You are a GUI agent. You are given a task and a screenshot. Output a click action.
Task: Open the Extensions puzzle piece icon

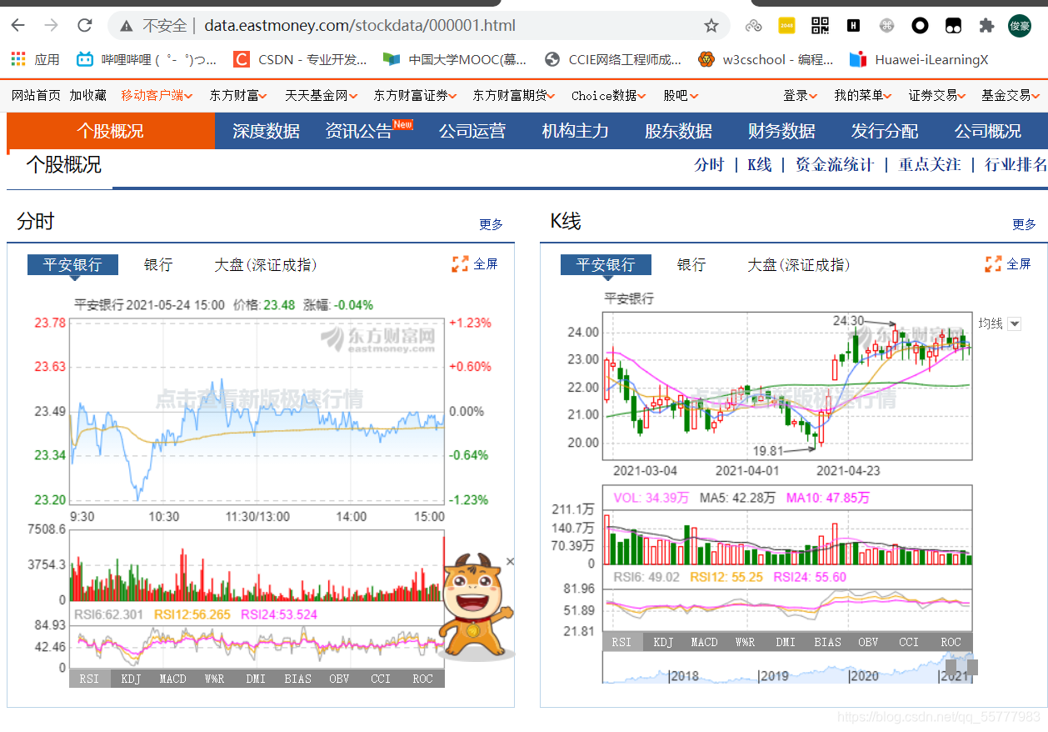point(986,26)
